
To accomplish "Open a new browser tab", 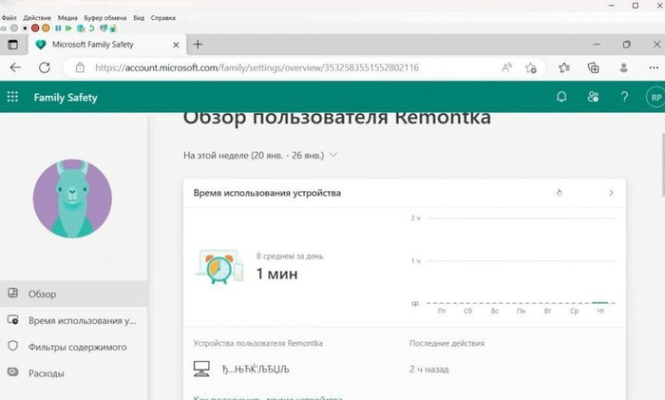I will (198, 45).
